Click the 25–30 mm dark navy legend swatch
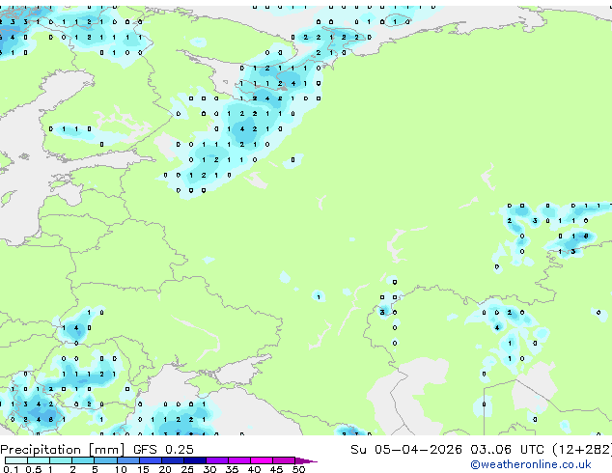Image resolution: width=612 pixels, height=473 pixels. click(194, 460)
